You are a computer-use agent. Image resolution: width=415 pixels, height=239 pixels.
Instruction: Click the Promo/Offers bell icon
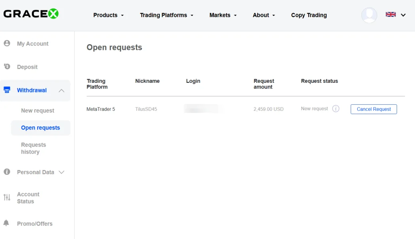[x=6, y=223]
